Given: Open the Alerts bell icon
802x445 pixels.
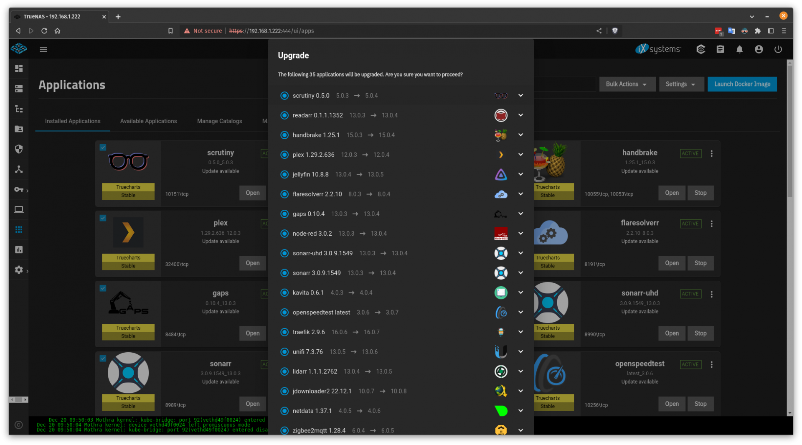Looking at the screenshot, I should point(739,49).
